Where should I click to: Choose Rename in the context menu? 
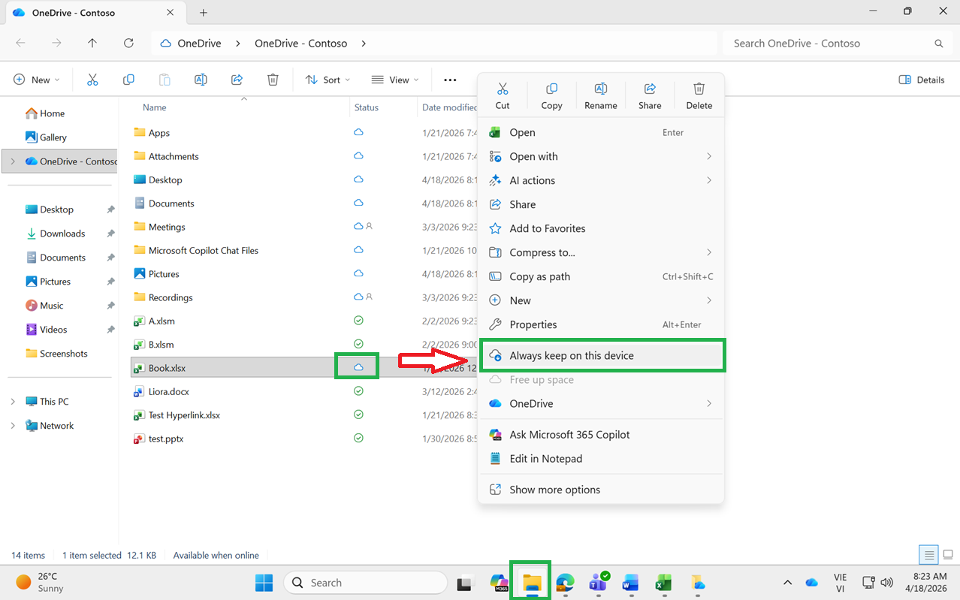point(601,96)
